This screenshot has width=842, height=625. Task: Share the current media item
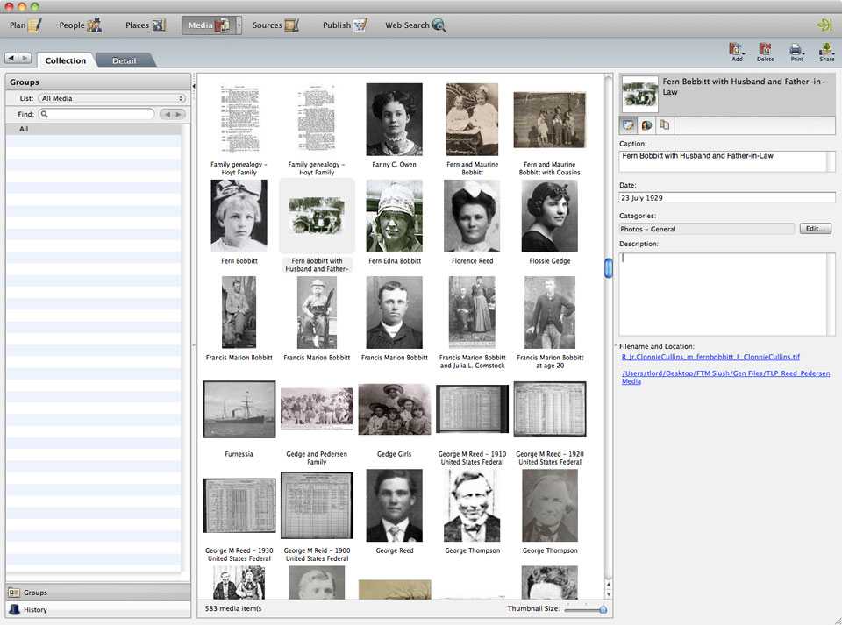coord(825,51)
